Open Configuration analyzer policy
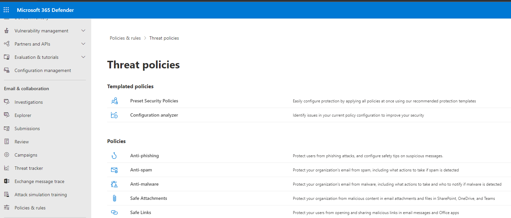 (x=154, y=115)
